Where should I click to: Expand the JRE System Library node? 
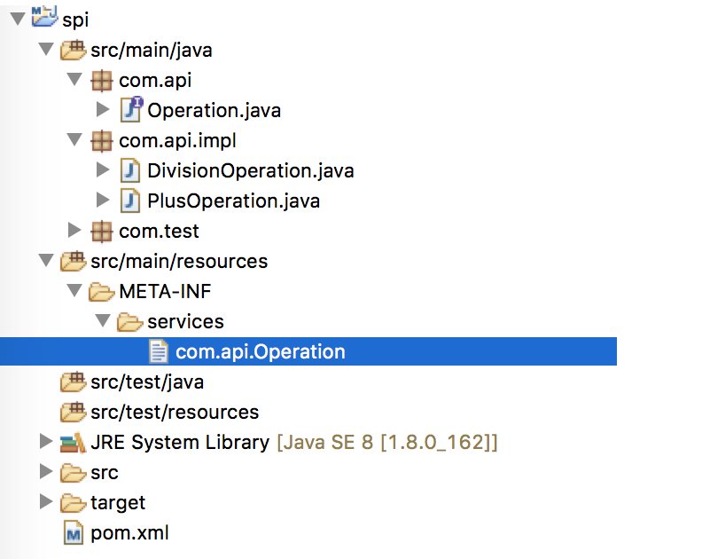pyautogui.click(x=45, y=442)
